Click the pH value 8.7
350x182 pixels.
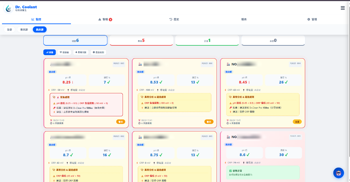coord(66,155)
